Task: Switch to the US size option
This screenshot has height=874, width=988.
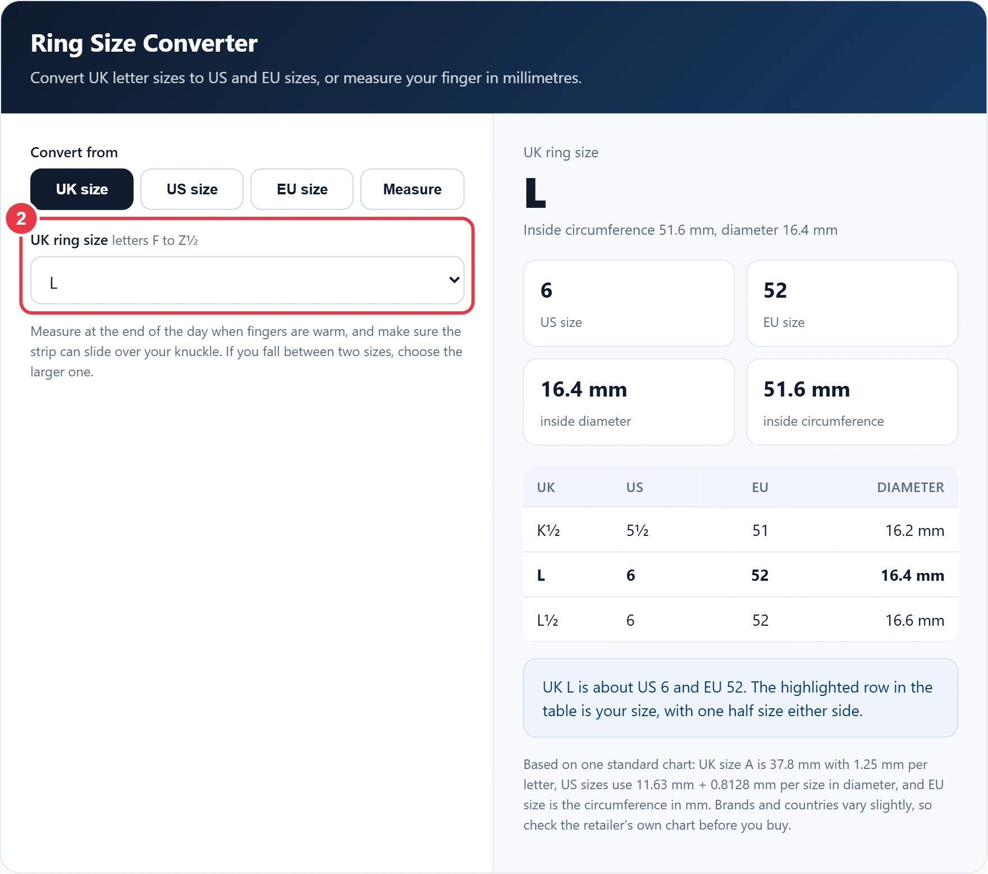Action: point(192,189)
